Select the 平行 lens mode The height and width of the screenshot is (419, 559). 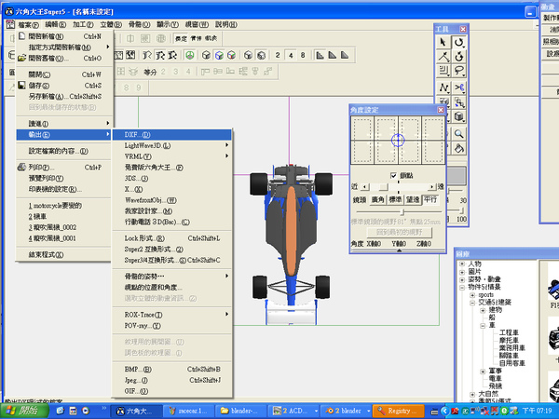430,199
